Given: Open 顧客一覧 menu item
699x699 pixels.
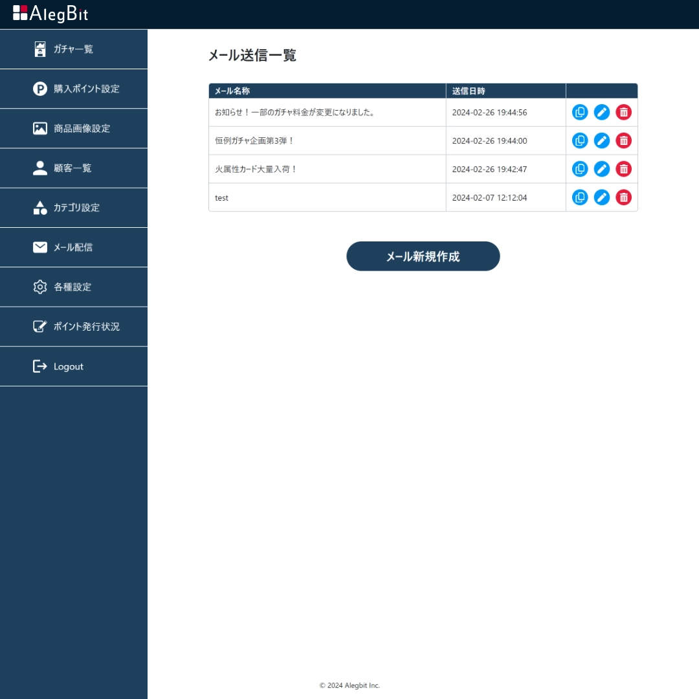Looking at the screenshot, I should click(74, 168).
